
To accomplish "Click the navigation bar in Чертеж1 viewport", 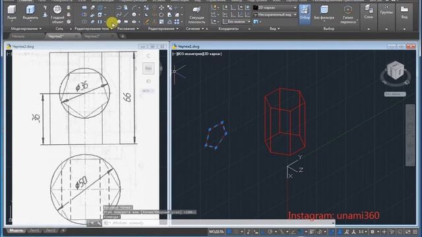I will tap(410, 135).
